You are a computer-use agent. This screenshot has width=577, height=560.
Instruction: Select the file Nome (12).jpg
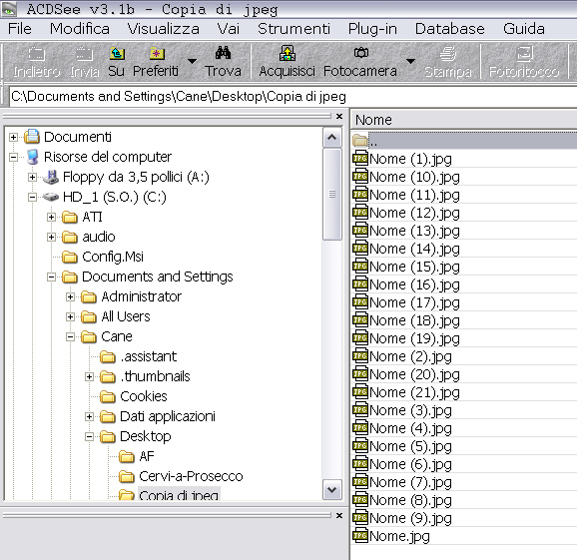click(414, 213)
